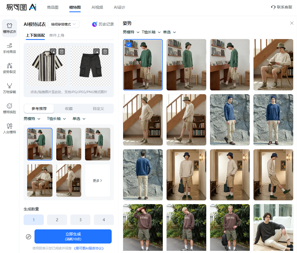Select staircase standing pose in left grid
Image resolution: width=297 pixels, height=253 pixels.
click(69, 181)
